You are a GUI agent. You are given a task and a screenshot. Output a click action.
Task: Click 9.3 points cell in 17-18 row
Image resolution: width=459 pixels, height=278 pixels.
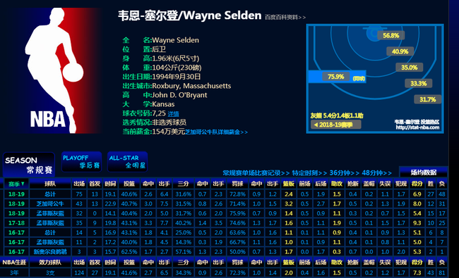click(x=417, y=223)
